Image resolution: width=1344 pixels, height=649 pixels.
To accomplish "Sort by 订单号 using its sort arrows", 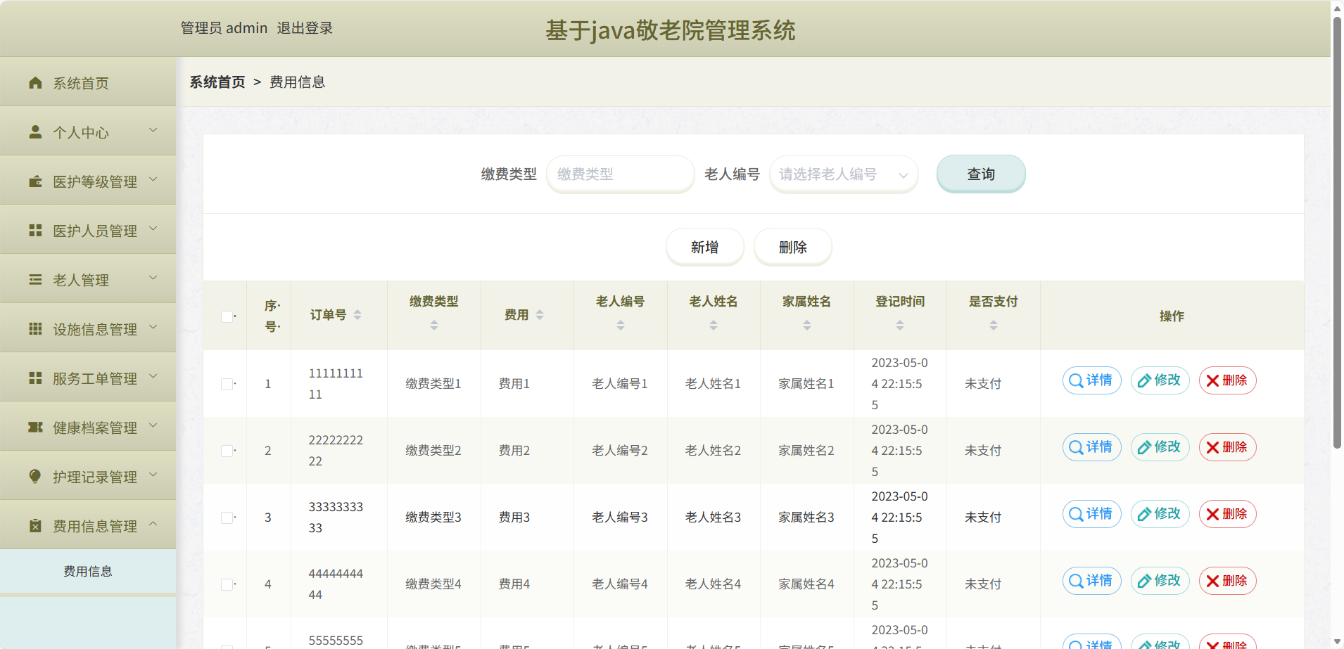I will click(x=357, y=315).
